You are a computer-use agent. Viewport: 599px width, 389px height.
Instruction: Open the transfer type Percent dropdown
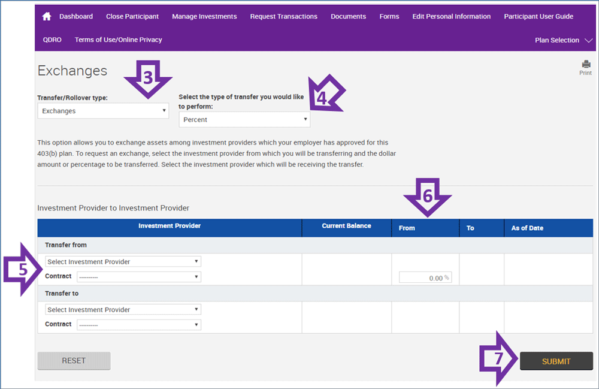coord(244,119)
